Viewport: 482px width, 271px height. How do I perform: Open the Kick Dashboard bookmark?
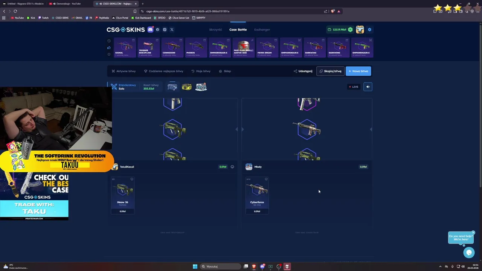click(x=141, y=18)
